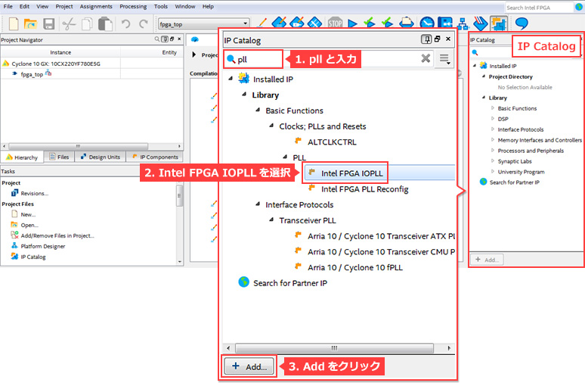Switch to the Files tab
This screenshot has height=383, width=585.
tap(59, 157)
